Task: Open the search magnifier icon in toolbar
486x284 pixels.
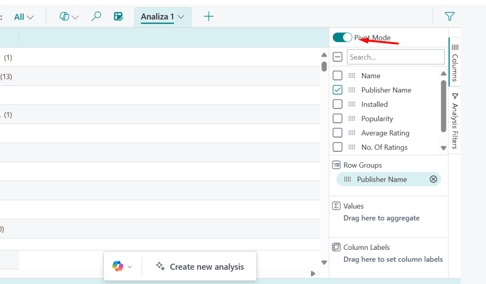Action: point(96,17)
